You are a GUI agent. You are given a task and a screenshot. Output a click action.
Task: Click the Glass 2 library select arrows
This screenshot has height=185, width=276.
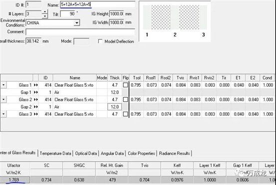pyautogui.click(x=36, y=100)
